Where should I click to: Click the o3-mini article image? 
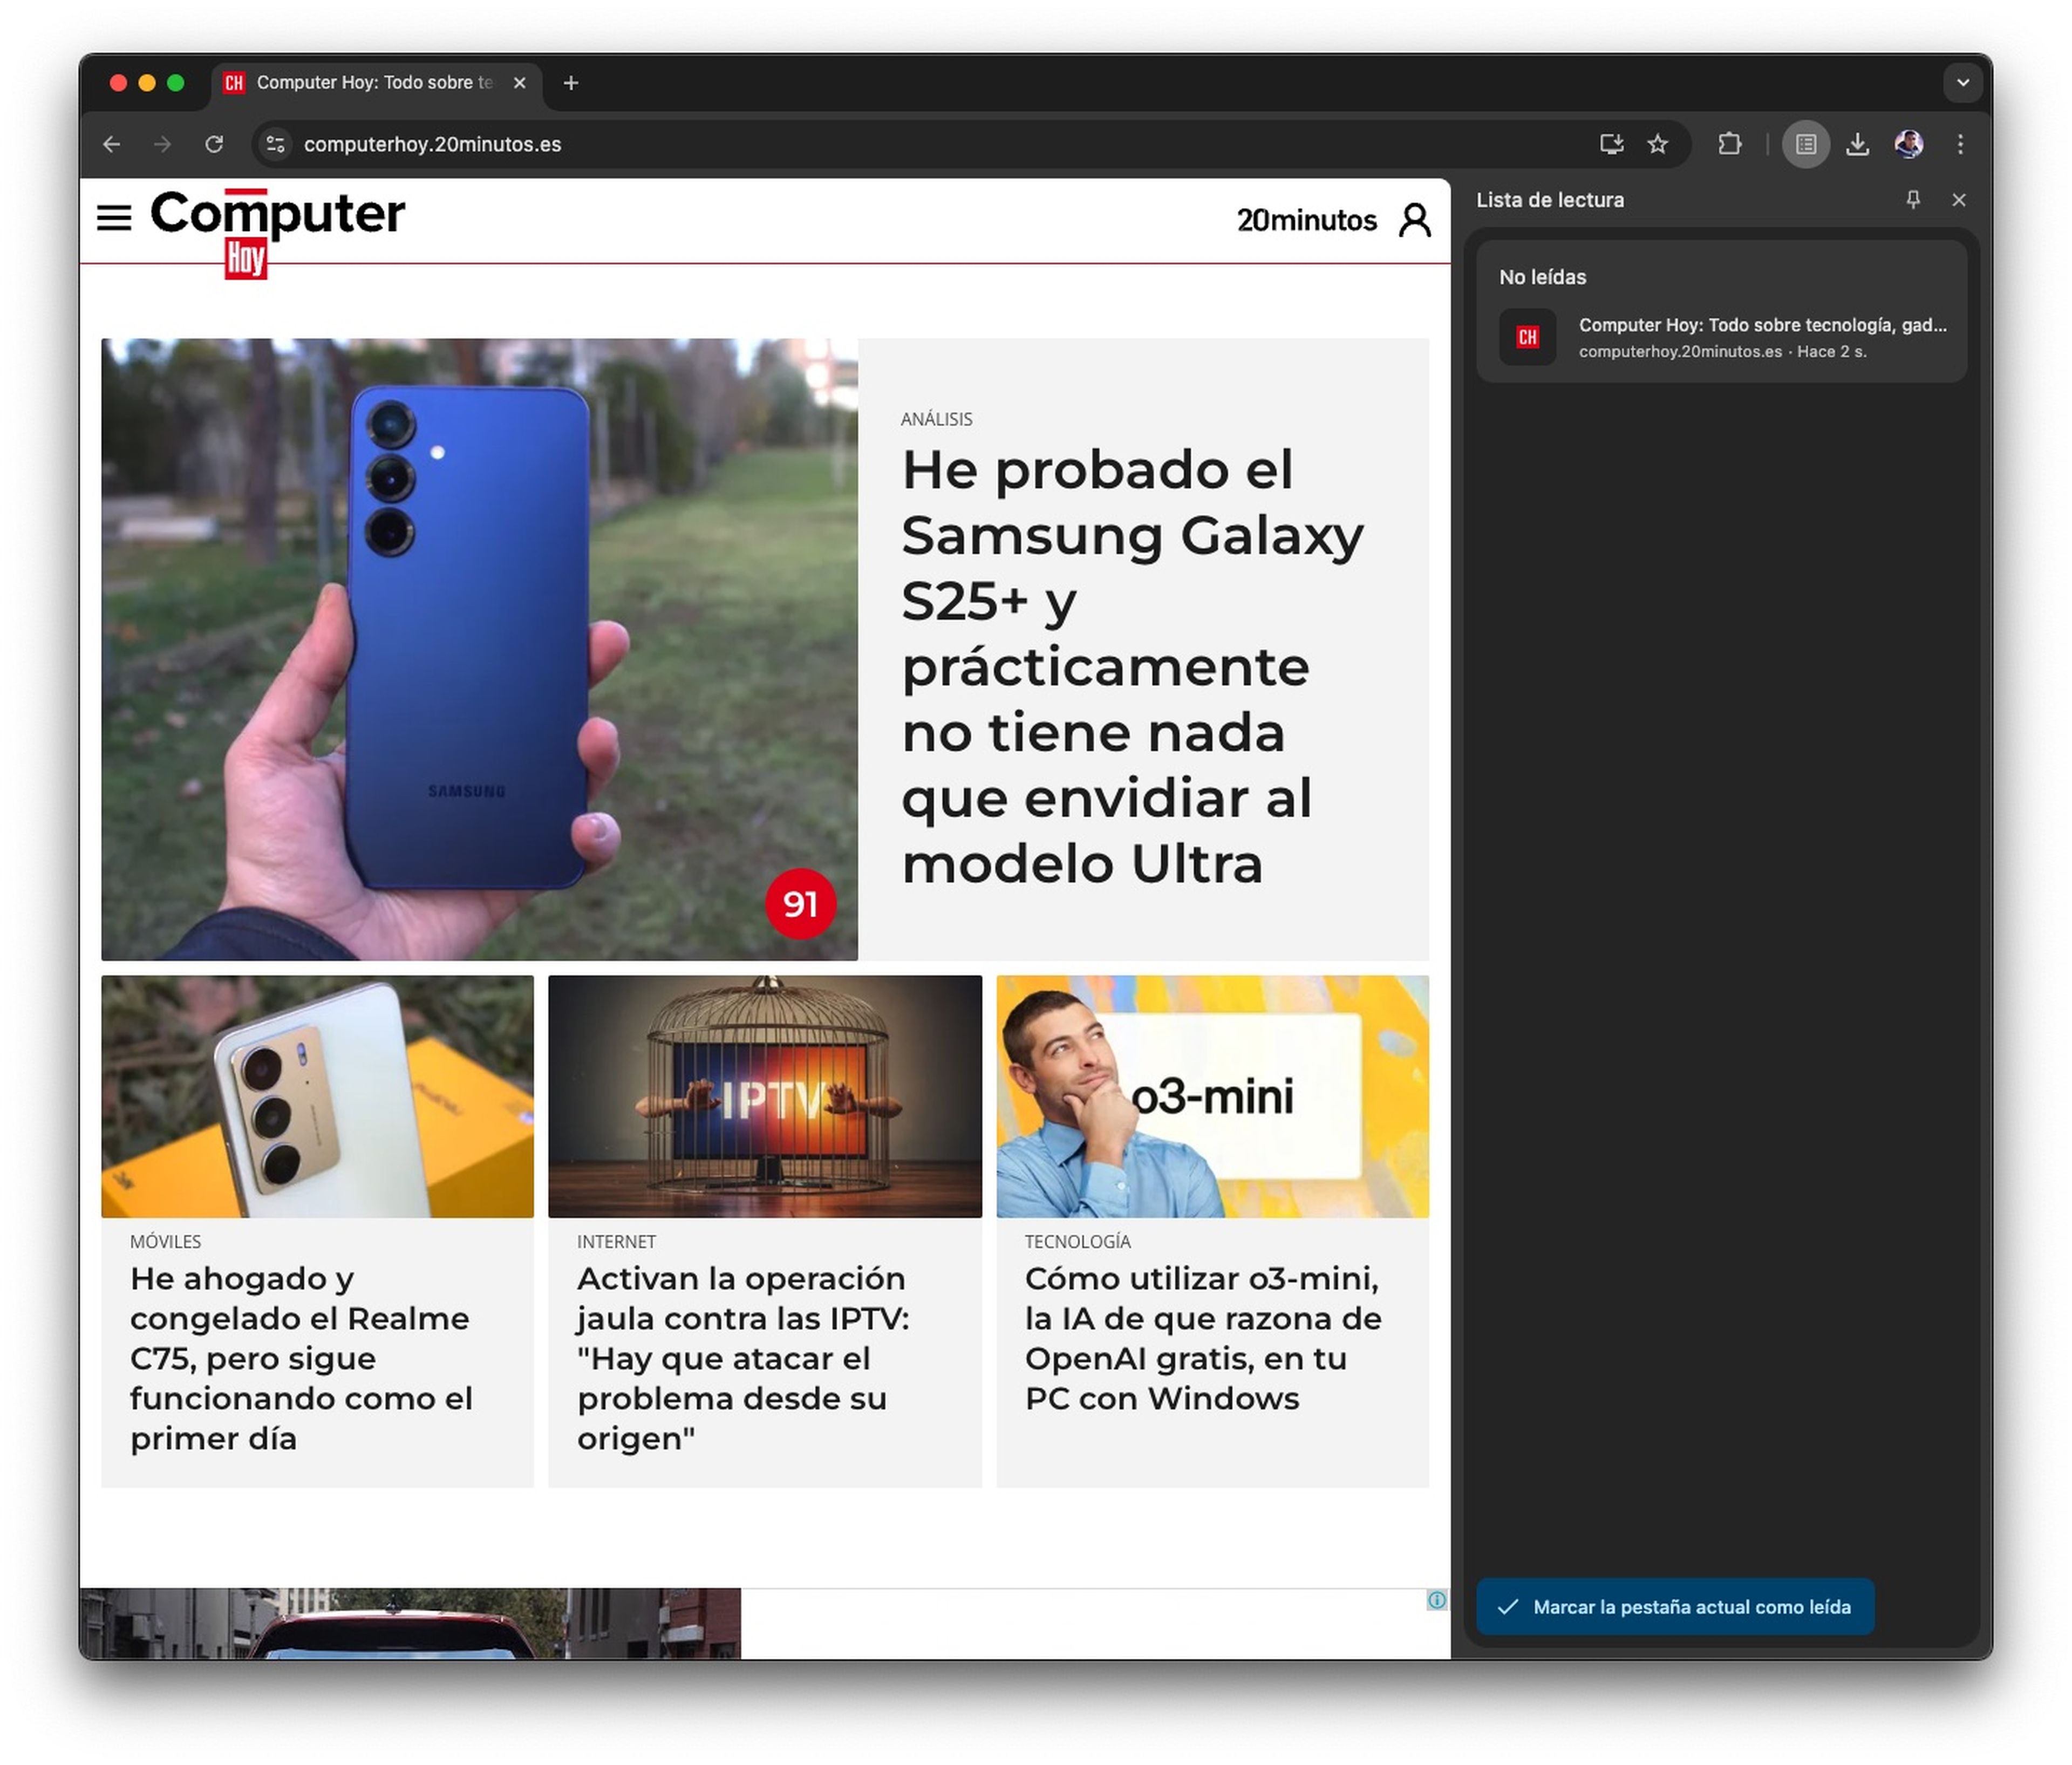1213,1096
